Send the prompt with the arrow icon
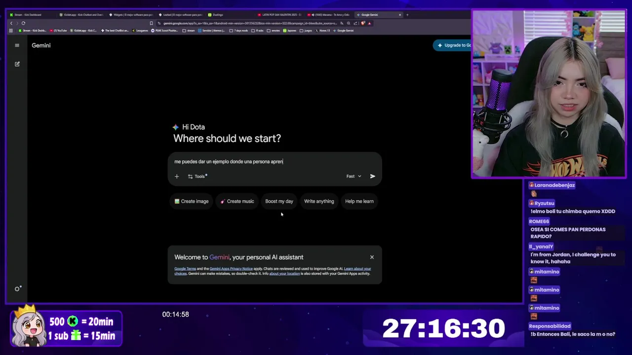The width and height of the screenshot is (632, 355). point(373,176)
